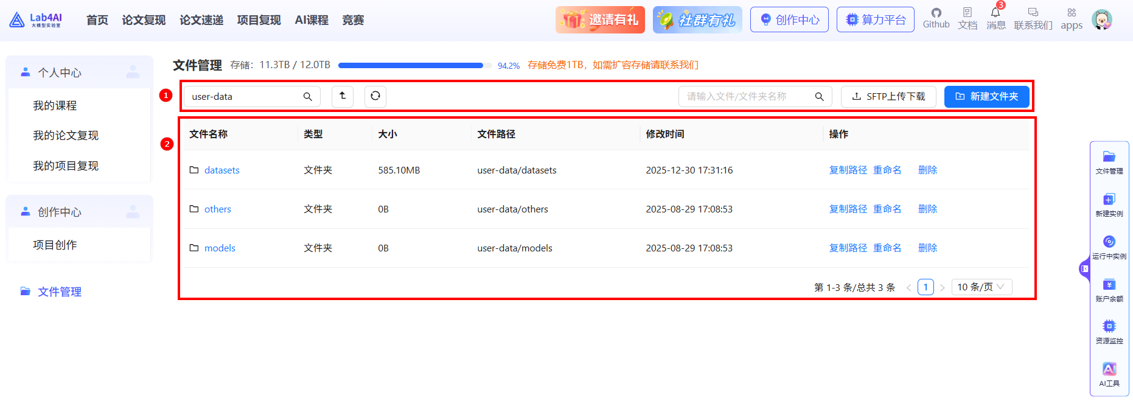Screen dimensions: 1133x406
Task: Open the 10 条/页 page size dropdown
Action: click(x=981, y=287)
